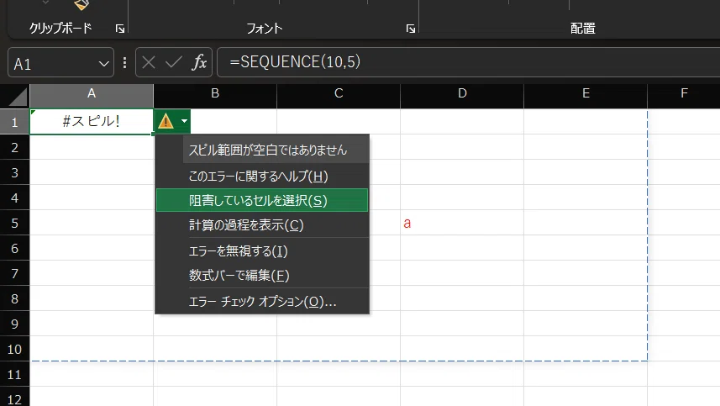Viewport: 720px width, 406px height.
Task: Click cell D5 containing red 'a'
Action: (x=462, y=223)
